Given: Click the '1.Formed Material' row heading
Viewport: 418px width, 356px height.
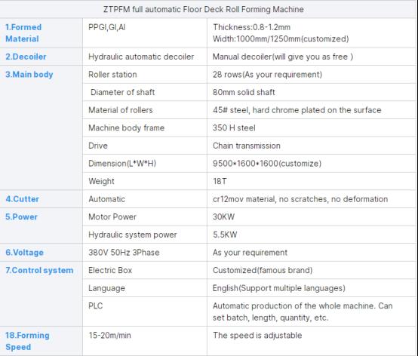Looking at the screenshot, I should coord(23,33).
